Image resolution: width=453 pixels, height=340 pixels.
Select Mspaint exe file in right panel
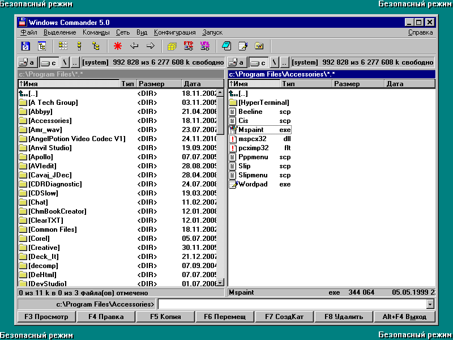[x=260, y=130]
